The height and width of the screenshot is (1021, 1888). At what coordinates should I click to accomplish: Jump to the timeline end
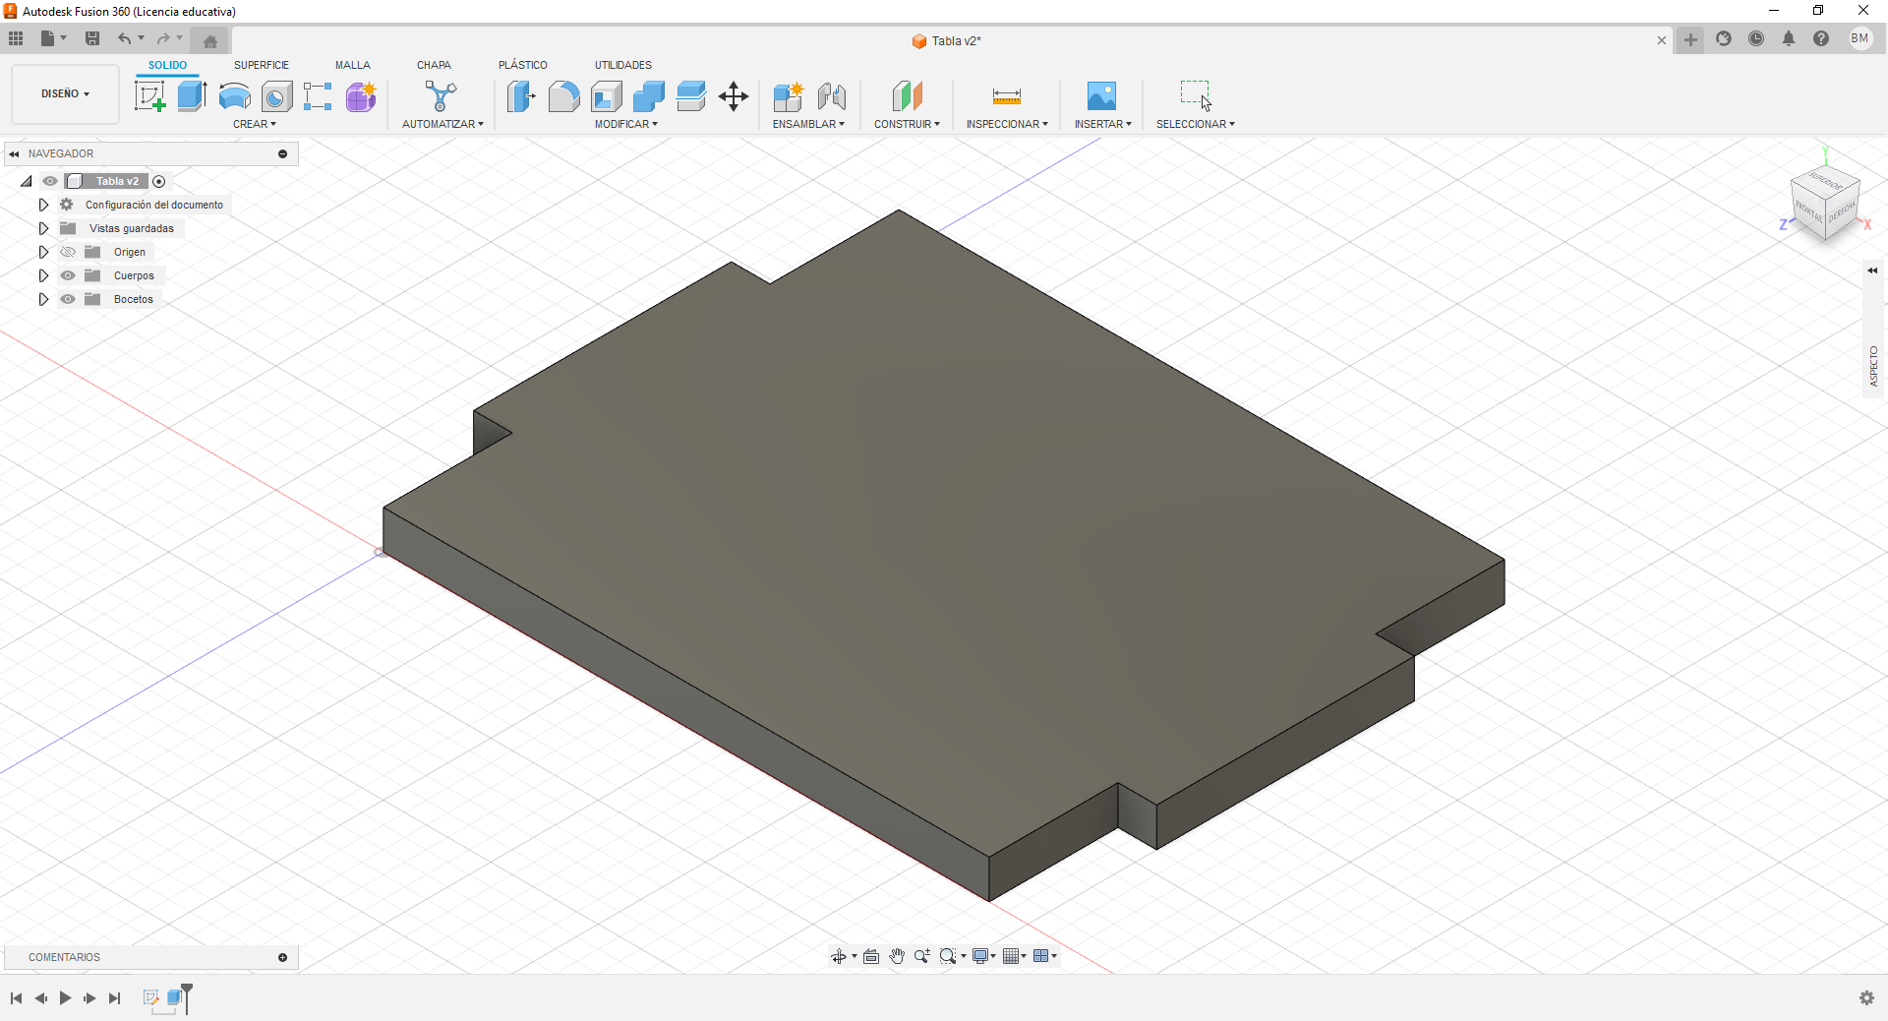pyautogui.click(x=114, y=998)
